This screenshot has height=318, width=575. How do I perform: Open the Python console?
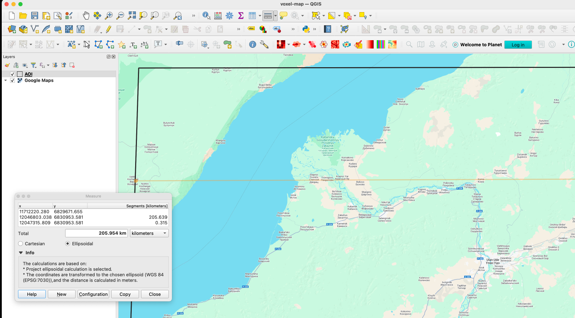306,29
